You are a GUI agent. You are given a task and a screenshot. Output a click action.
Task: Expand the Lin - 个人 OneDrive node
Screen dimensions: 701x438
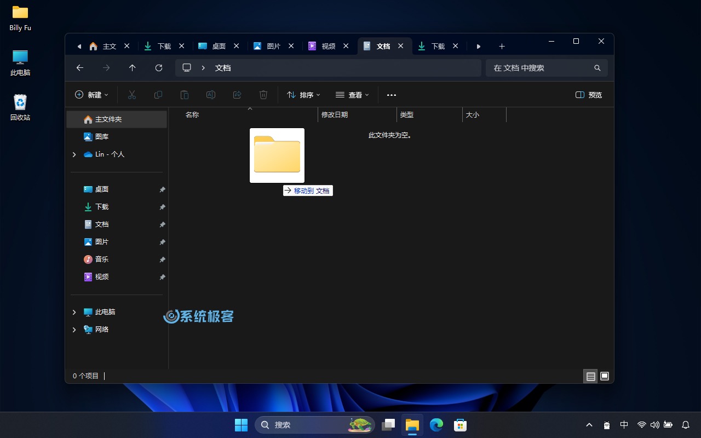[74, 154]
